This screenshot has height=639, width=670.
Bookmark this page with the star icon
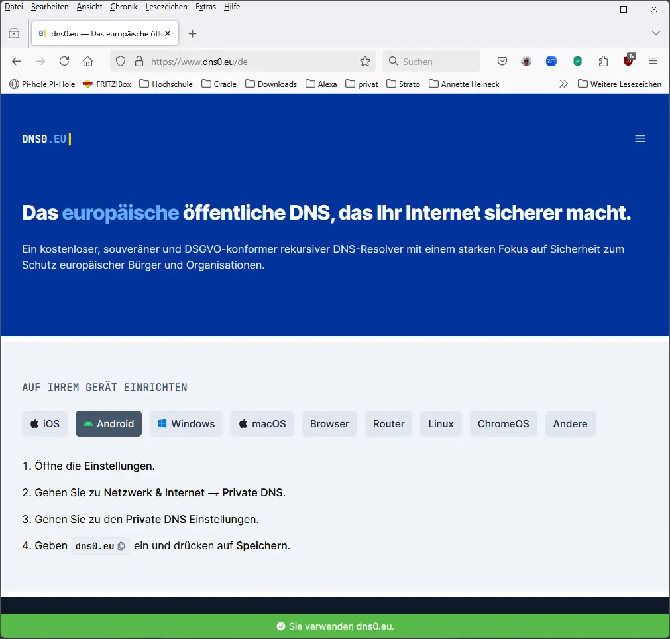pos(365,62)
